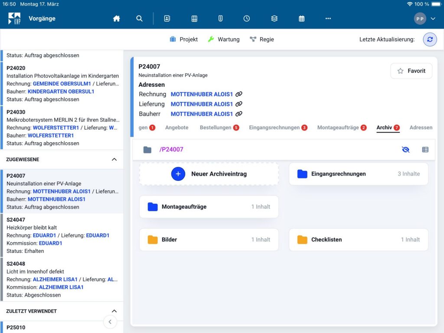Select S24048 Licht im Innenhof defekt
This screenshot has width=444, height=333.
coord(62,279)
